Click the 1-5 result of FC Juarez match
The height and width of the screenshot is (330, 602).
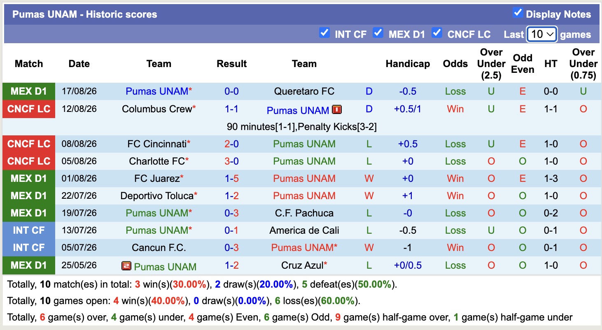[x=231, y=179]
